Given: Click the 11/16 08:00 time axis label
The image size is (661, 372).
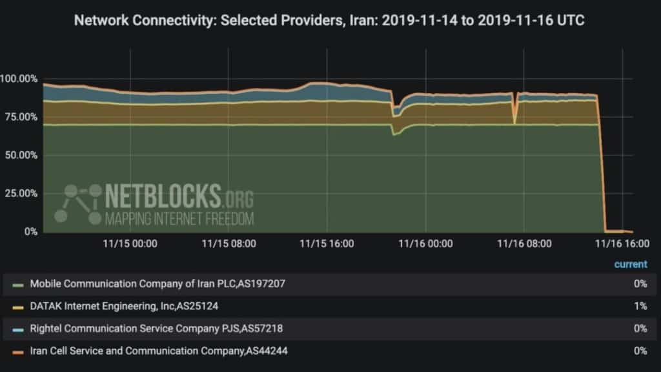Looking at the screenshot, I should (x=524, y=243).
